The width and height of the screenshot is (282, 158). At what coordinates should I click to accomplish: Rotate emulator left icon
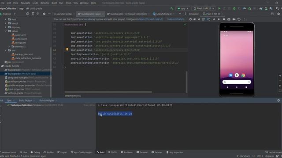point(204,19)
